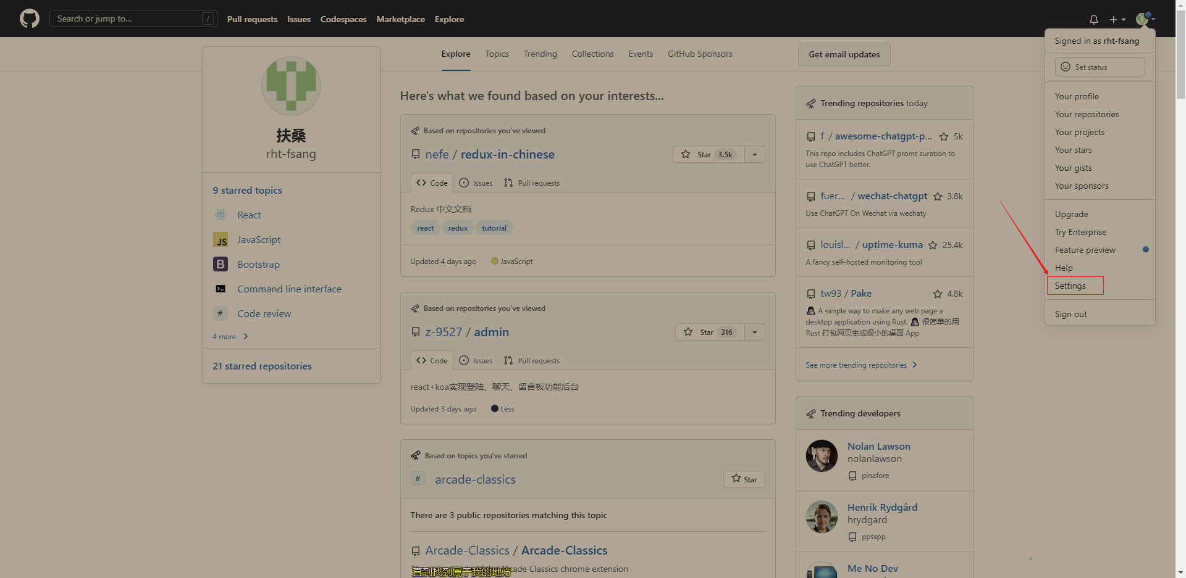
Task: Open the GitHub homepage logo
Action: click(29, 19)
